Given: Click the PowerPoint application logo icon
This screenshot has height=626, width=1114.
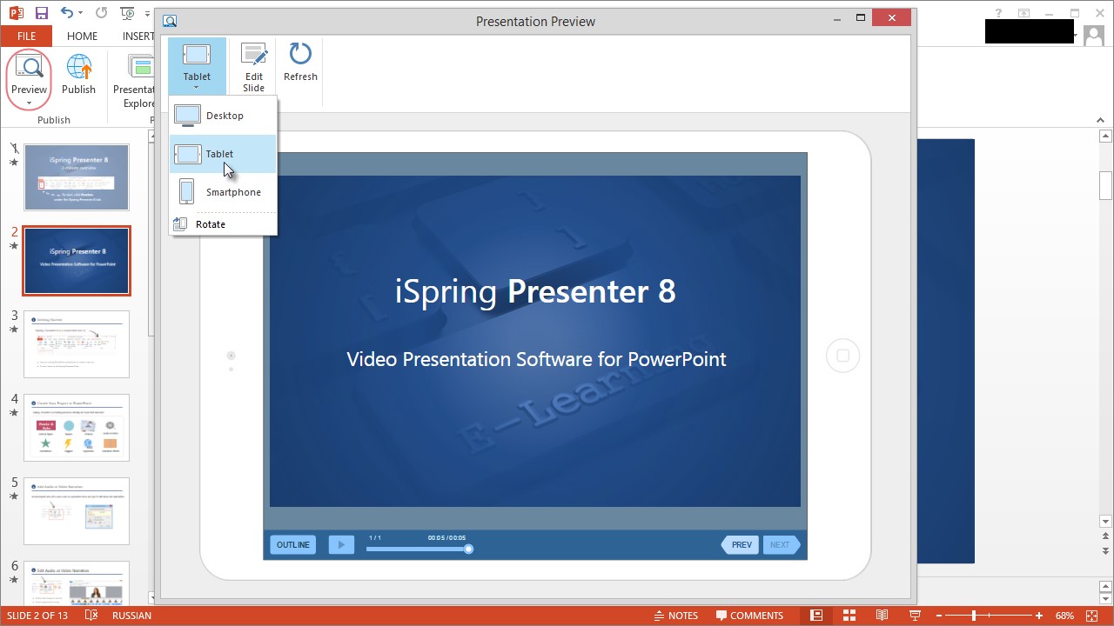Looking at the screenshot, I should tap(16, 13).
